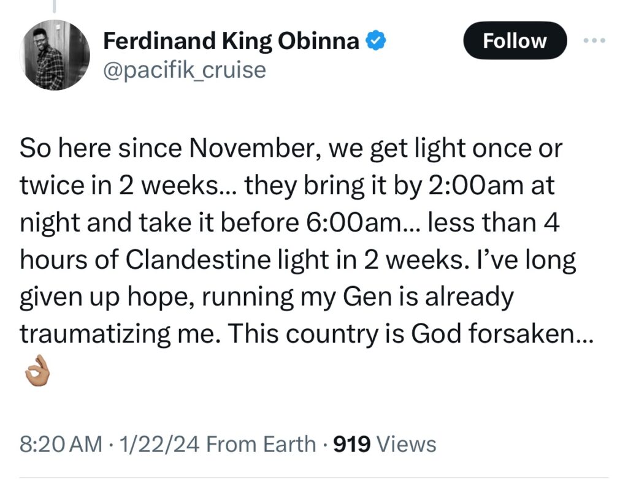Click the phrase "God forsaken" in the tweet
Image resolution: width=628 pixels, height=479 pixels.
point(485,334)
